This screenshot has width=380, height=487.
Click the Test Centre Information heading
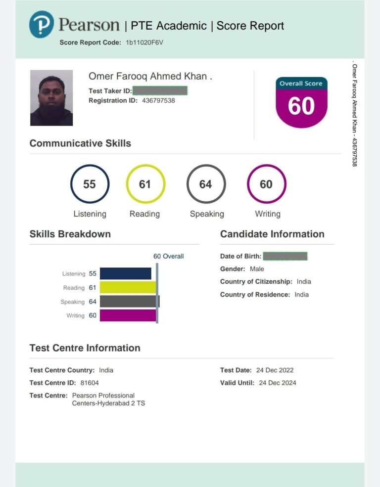coord(85,348)
